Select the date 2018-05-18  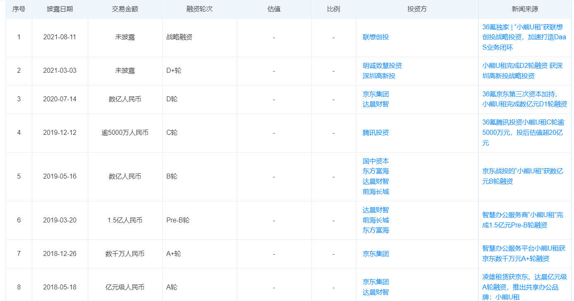tap(60, 287)
